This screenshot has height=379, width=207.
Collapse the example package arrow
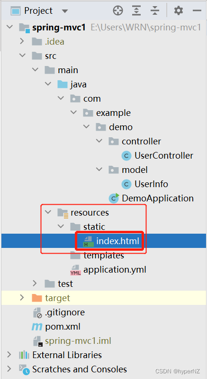73,113
